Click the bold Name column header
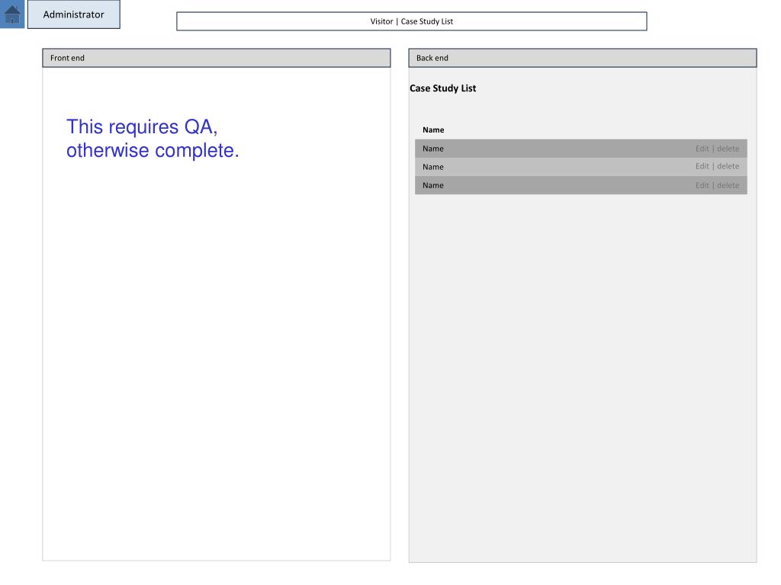The height and width of the screenshot is (585, 781). 433,129
